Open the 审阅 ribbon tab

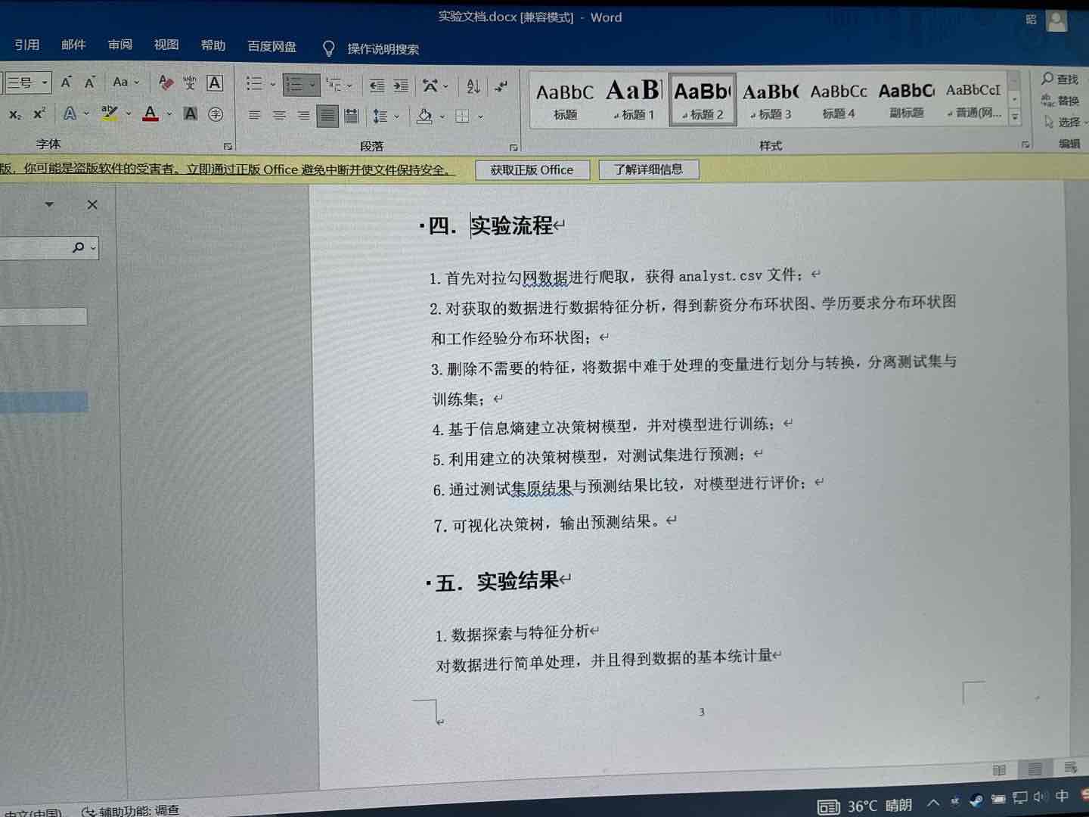[x=119, y=45]
